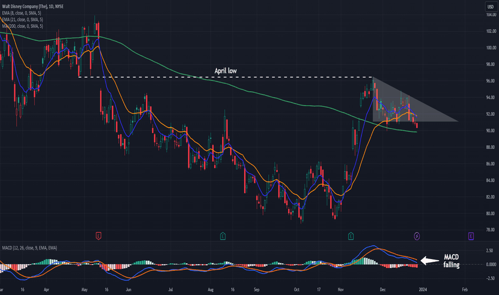Click the Nov date axis label
Viewport: 499px width, 295px height.
341,290
